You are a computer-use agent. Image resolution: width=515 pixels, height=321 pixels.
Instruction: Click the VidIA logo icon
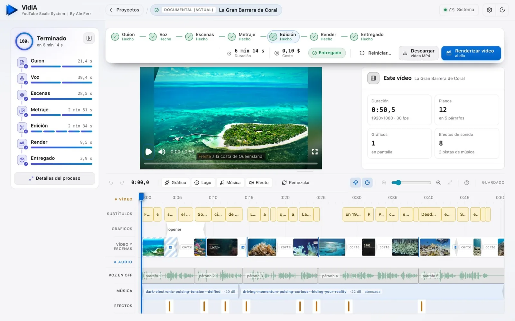[12, 10]
